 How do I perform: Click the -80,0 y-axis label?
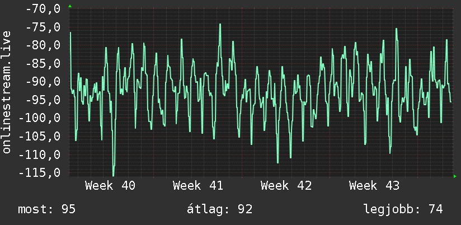[x=43, y=45]
